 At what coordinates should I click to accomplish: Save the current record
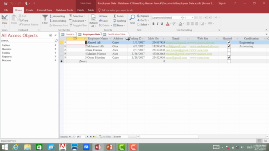[x=103, y=21]
